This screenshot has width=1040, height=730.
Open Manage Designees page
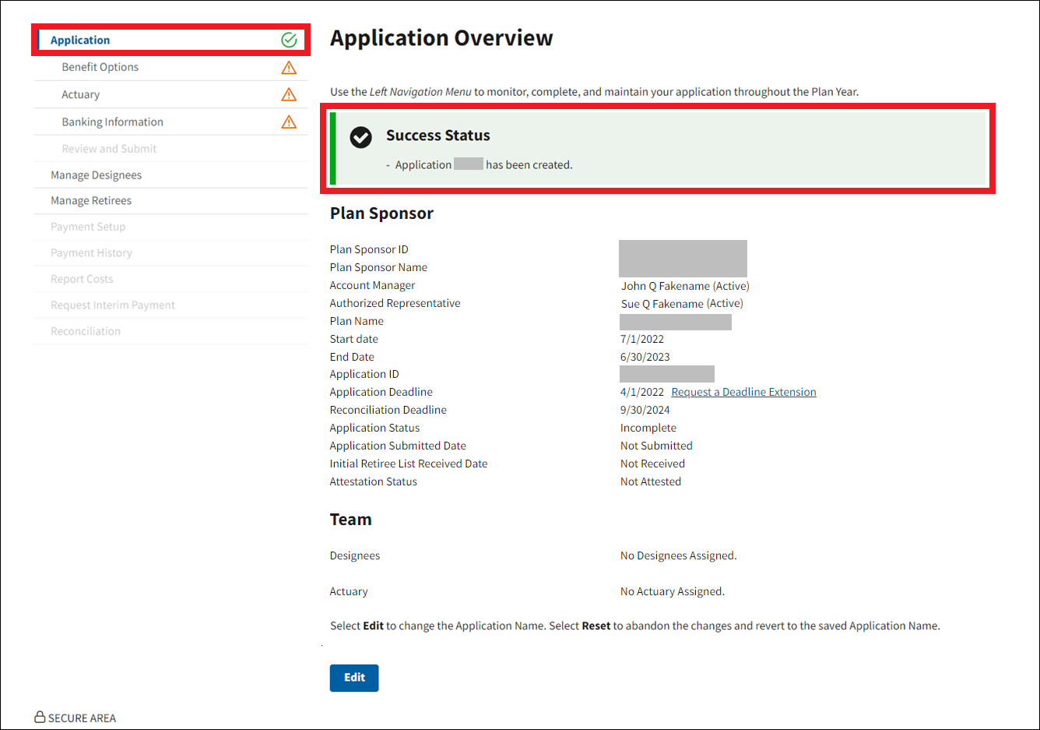[97, 175]
